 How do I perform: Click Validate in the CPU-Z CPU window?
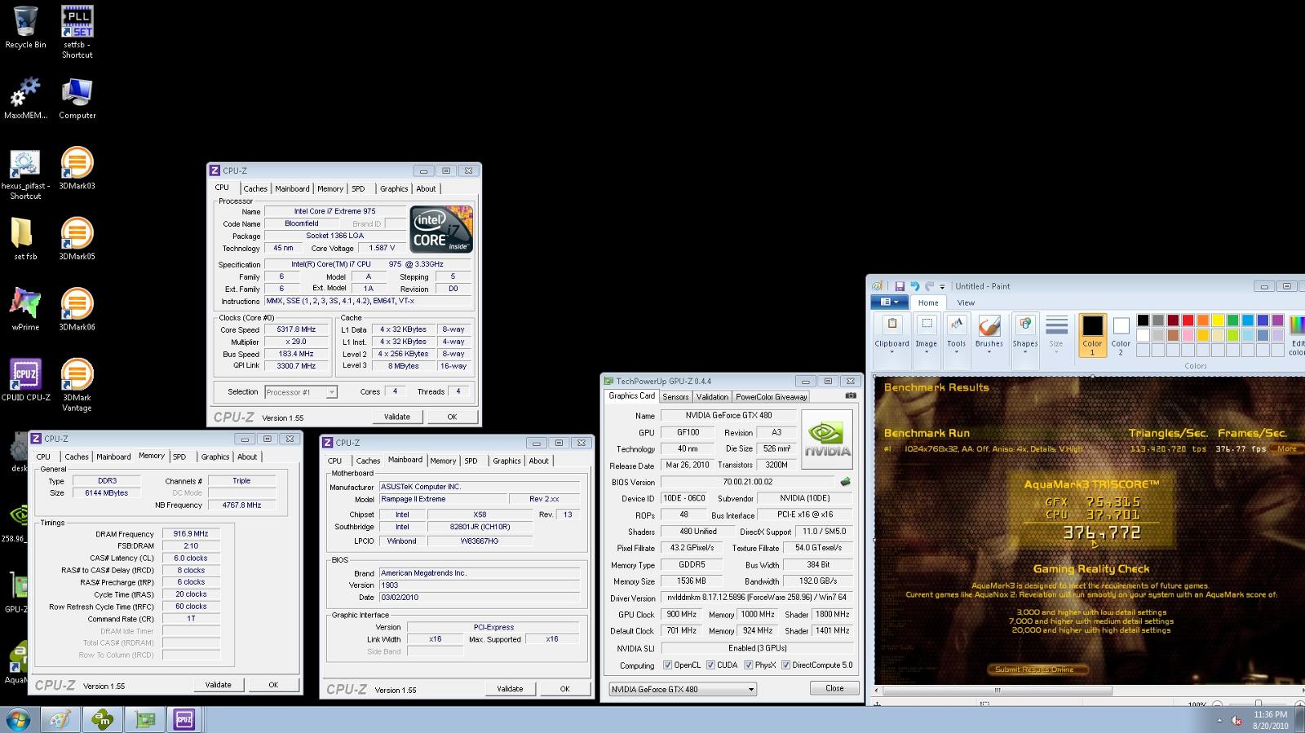click(397, 417)
